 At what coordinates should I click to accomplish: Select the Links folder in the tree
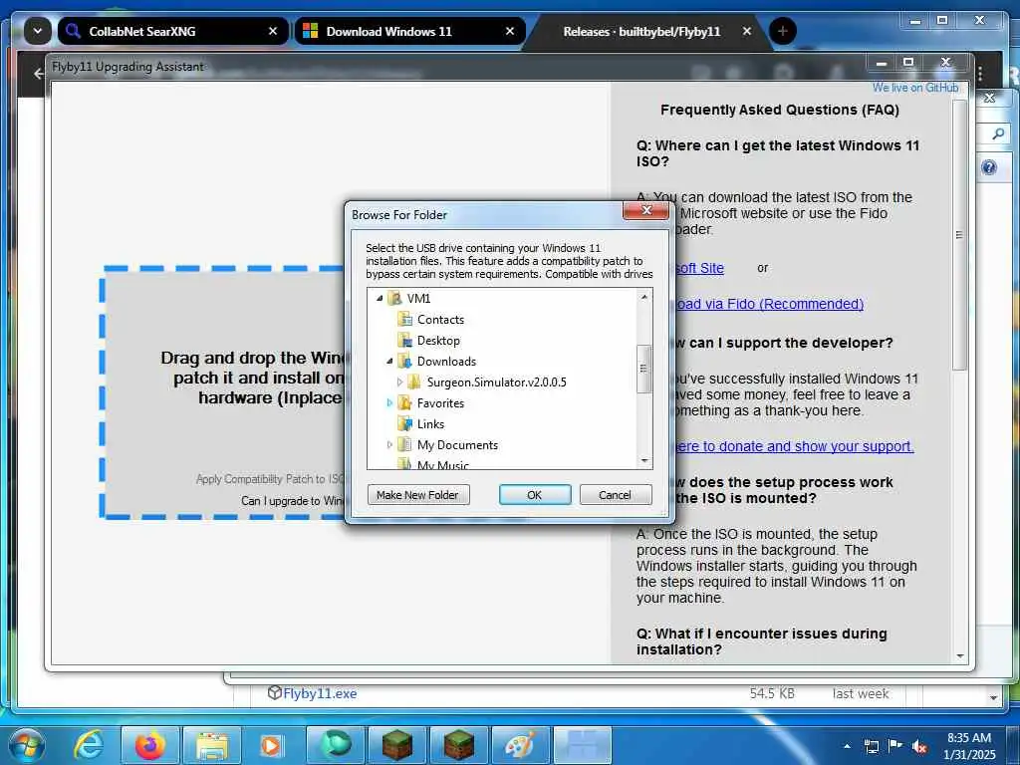point(430,423)
